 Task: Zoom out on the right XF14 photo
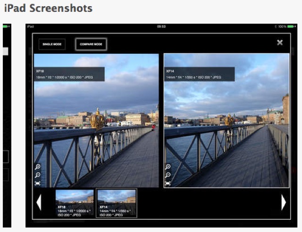point(168,175)
